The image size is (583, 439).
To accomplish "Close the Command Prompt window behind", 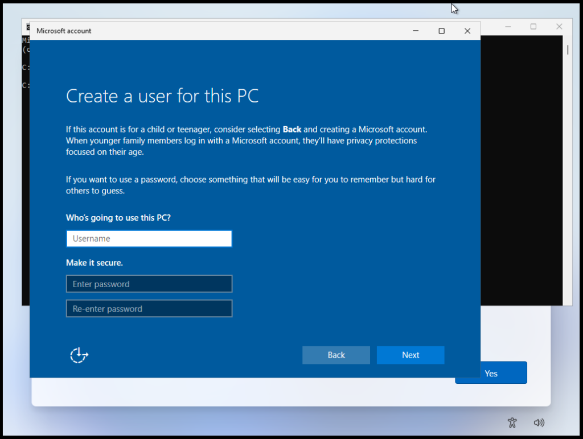I will point(559,27).
